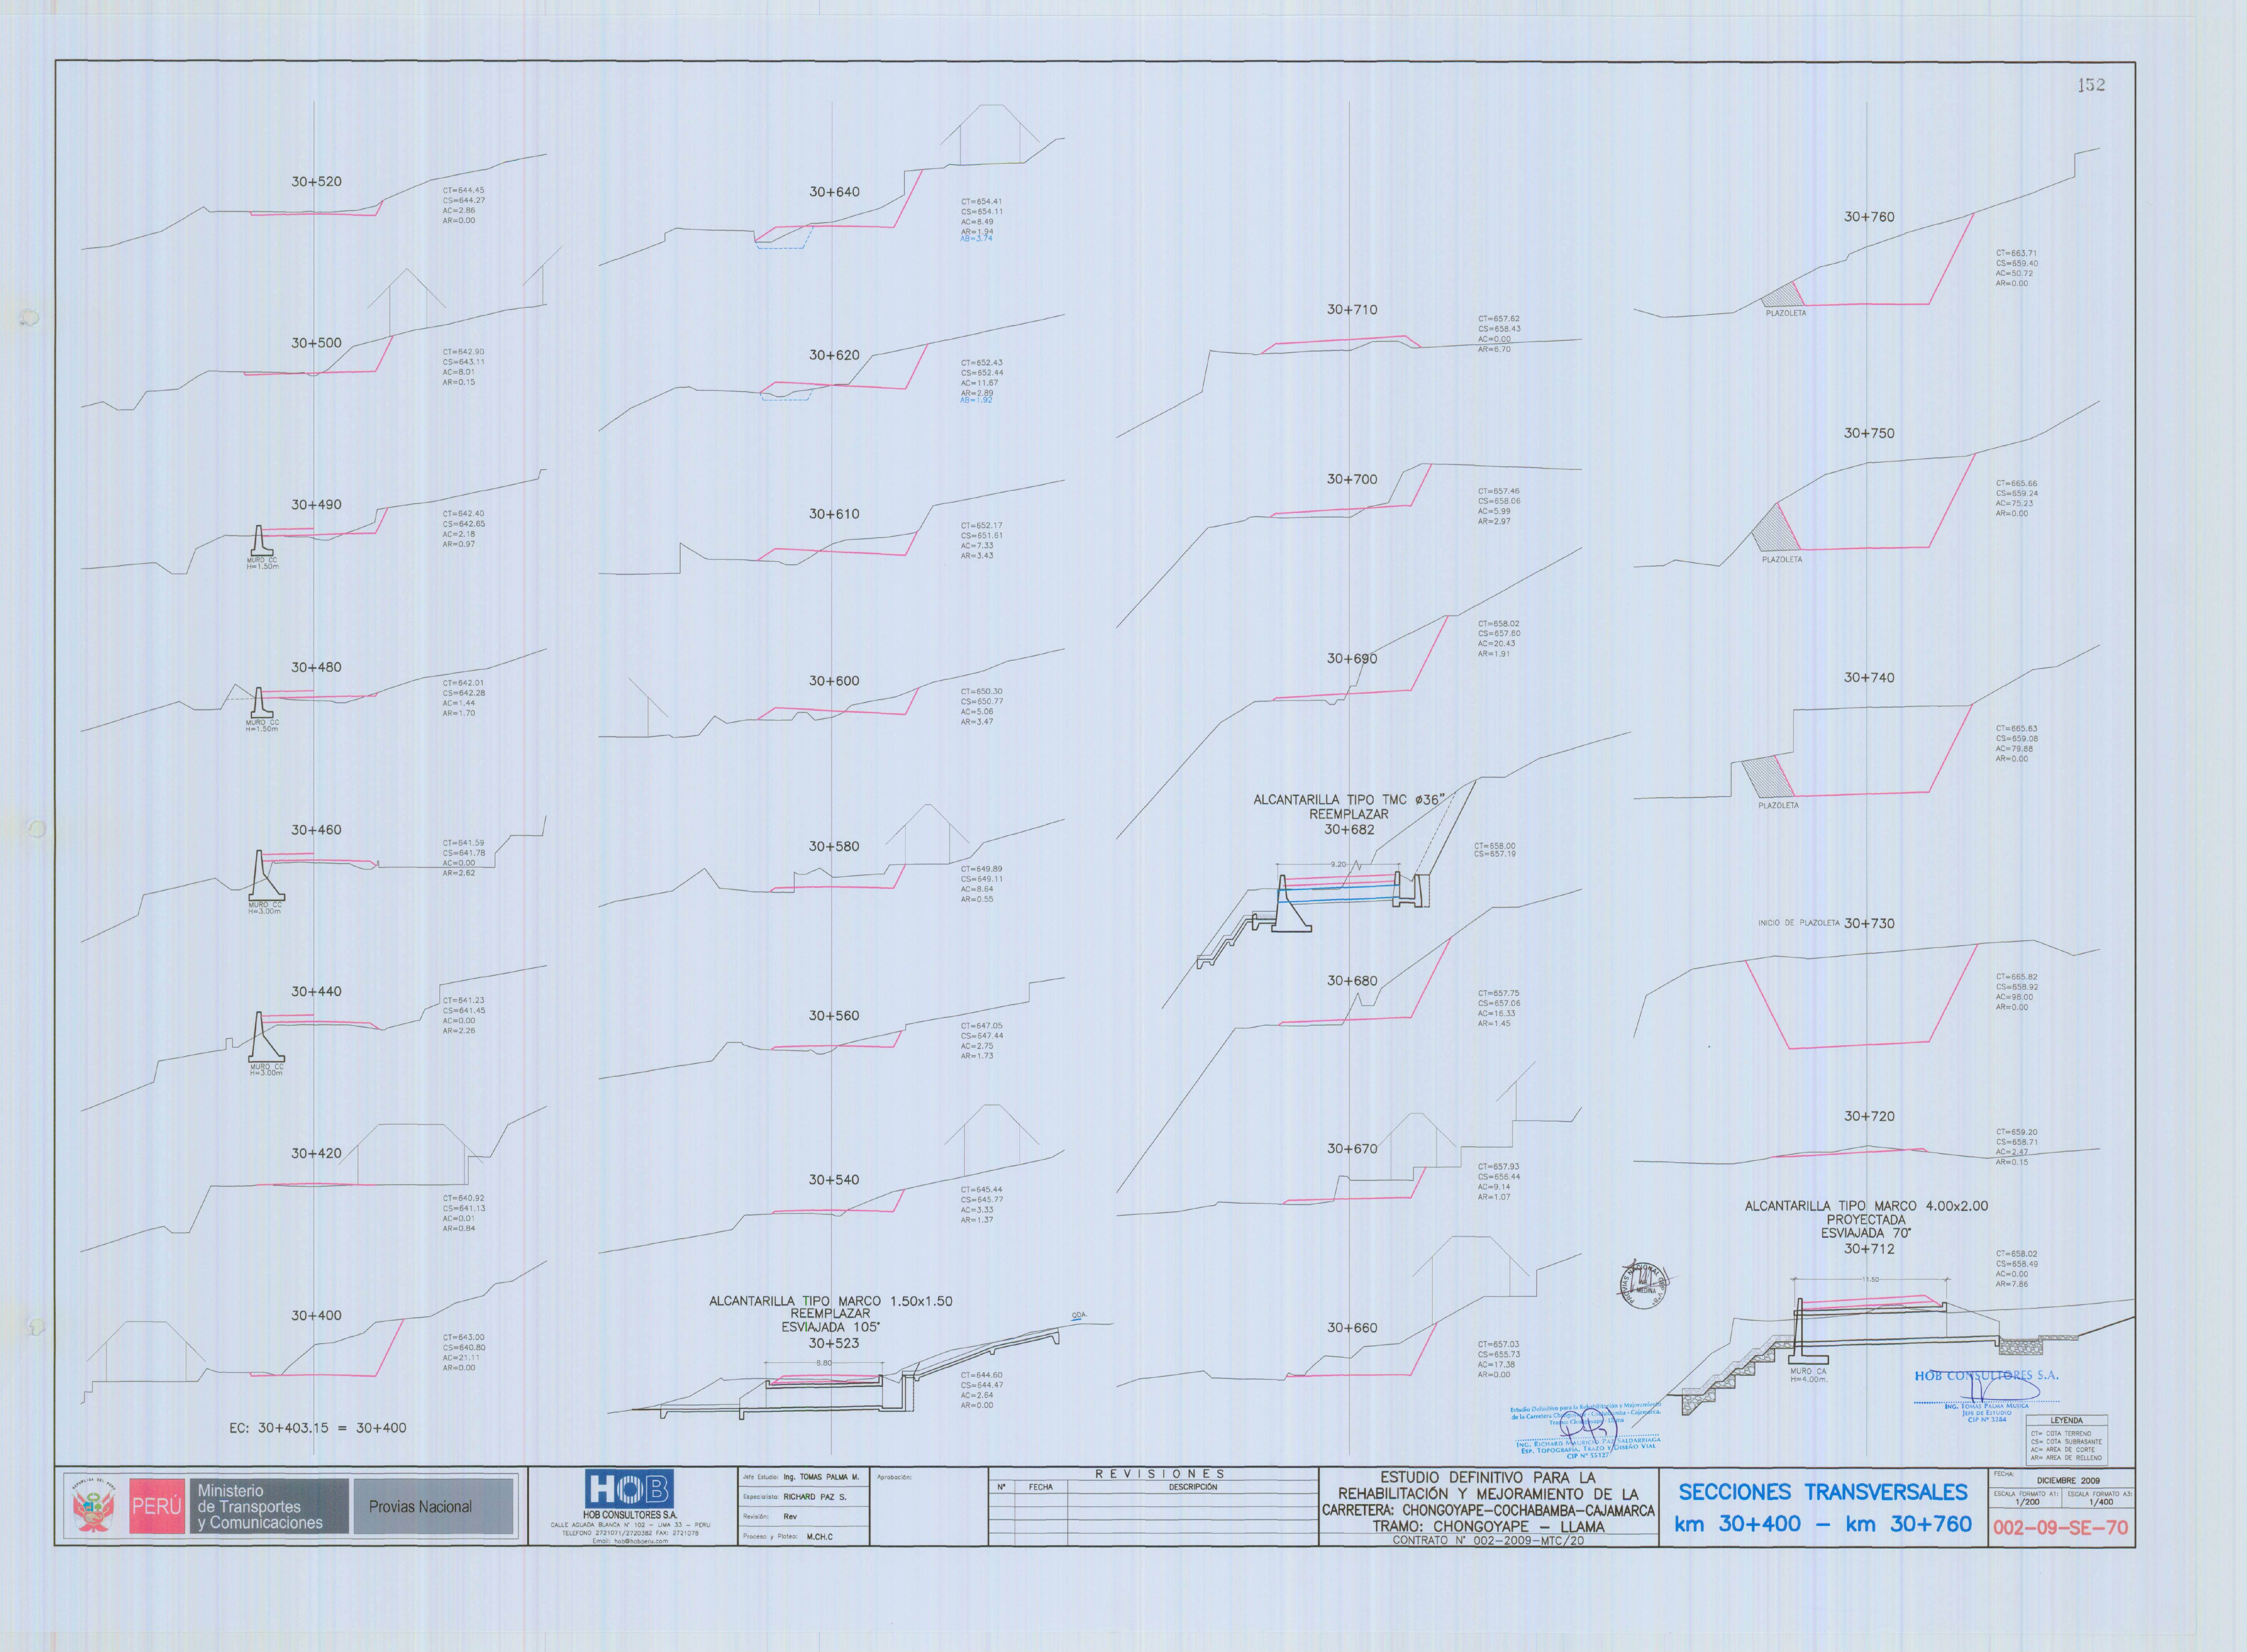Screen dimensions: 2247x1652
Task: Click the RICHARD PAZ S. specialist name
Action: (x=815, y=1497)
